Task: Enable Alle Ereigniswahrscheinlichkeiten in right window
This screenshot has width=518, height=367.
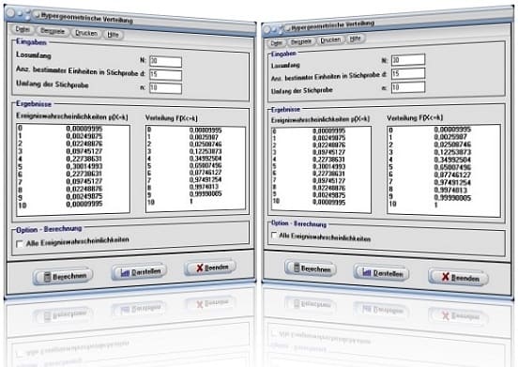Action: coord(274,236)
